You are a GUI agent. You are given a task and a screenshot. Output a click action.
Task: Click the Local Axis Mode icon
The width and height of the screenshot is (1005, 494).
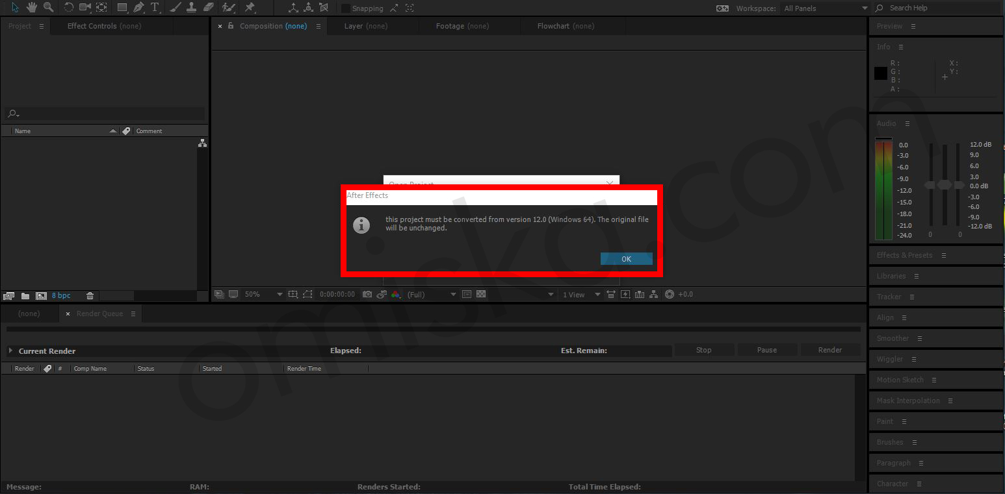tap(293, 8)
